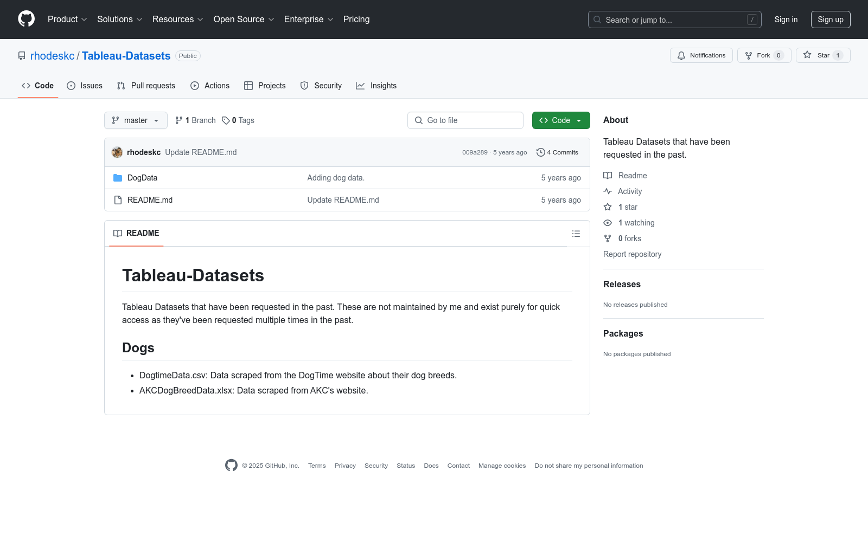Click the Go to file field
The height and width of the screenshot is (542, 868).
pyautogui.click(x=465, y=120)
